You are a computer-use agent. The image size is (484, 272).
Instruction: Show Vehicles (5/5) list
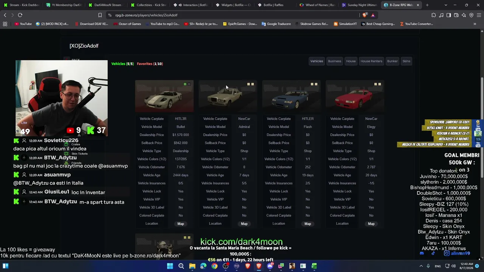click(x=123, y=64)
